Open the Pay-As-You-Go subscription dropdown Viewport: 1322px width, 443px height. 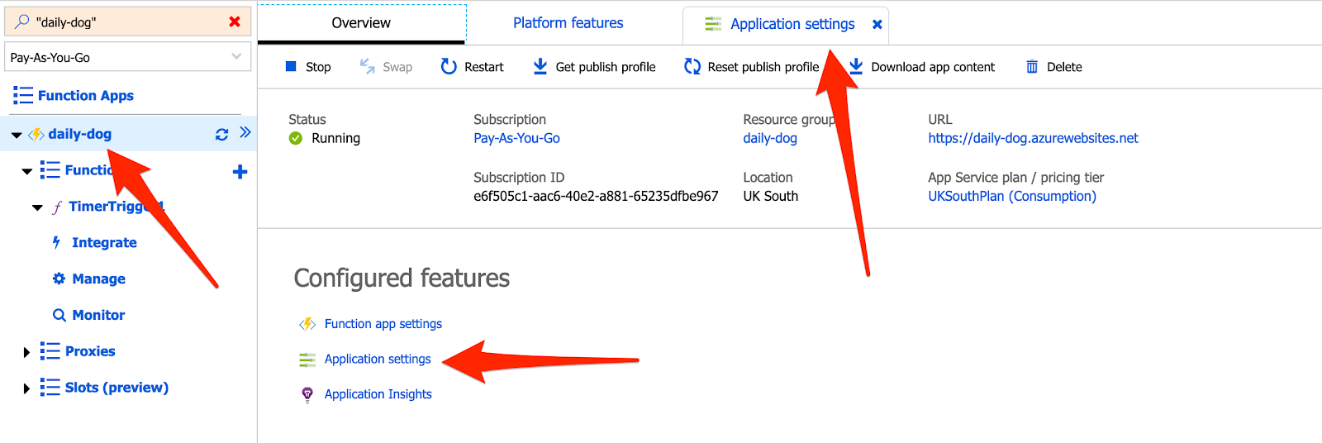128,57
